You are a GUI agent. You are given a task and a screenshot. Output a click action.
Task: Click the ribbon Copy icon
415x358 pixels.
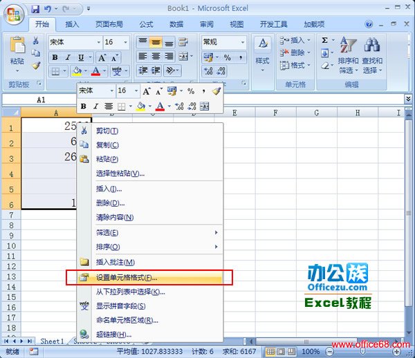pos(36,53)
